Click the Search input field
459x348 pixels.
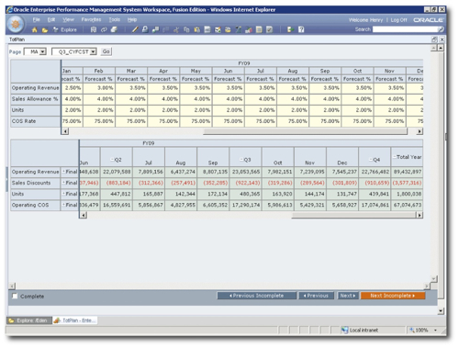pos(405,29)
